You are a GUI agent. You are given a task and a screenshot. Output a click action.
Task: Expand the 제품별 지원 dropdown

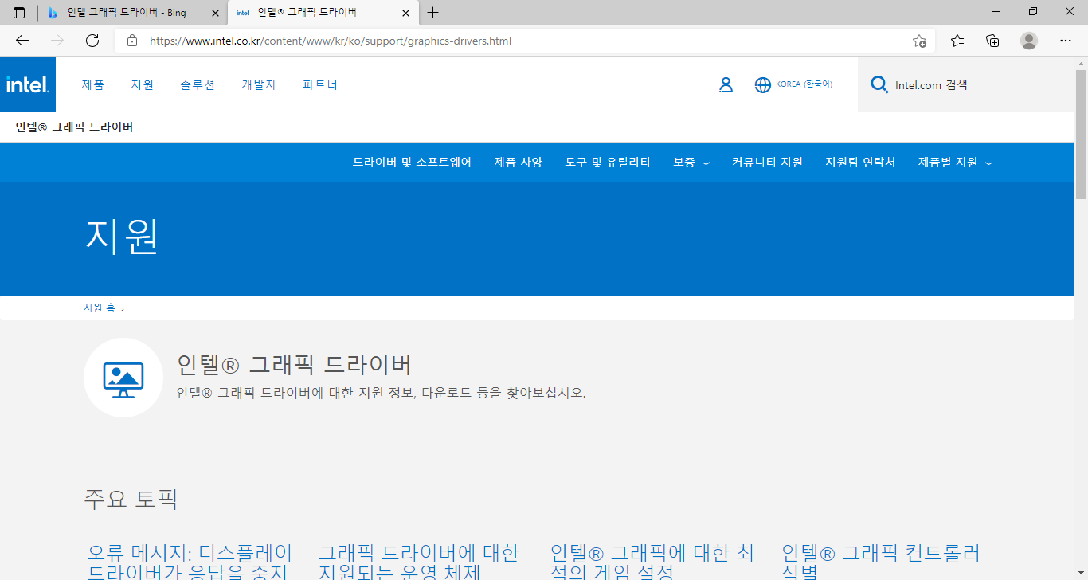pyautogui.click(x=956, y=162)
